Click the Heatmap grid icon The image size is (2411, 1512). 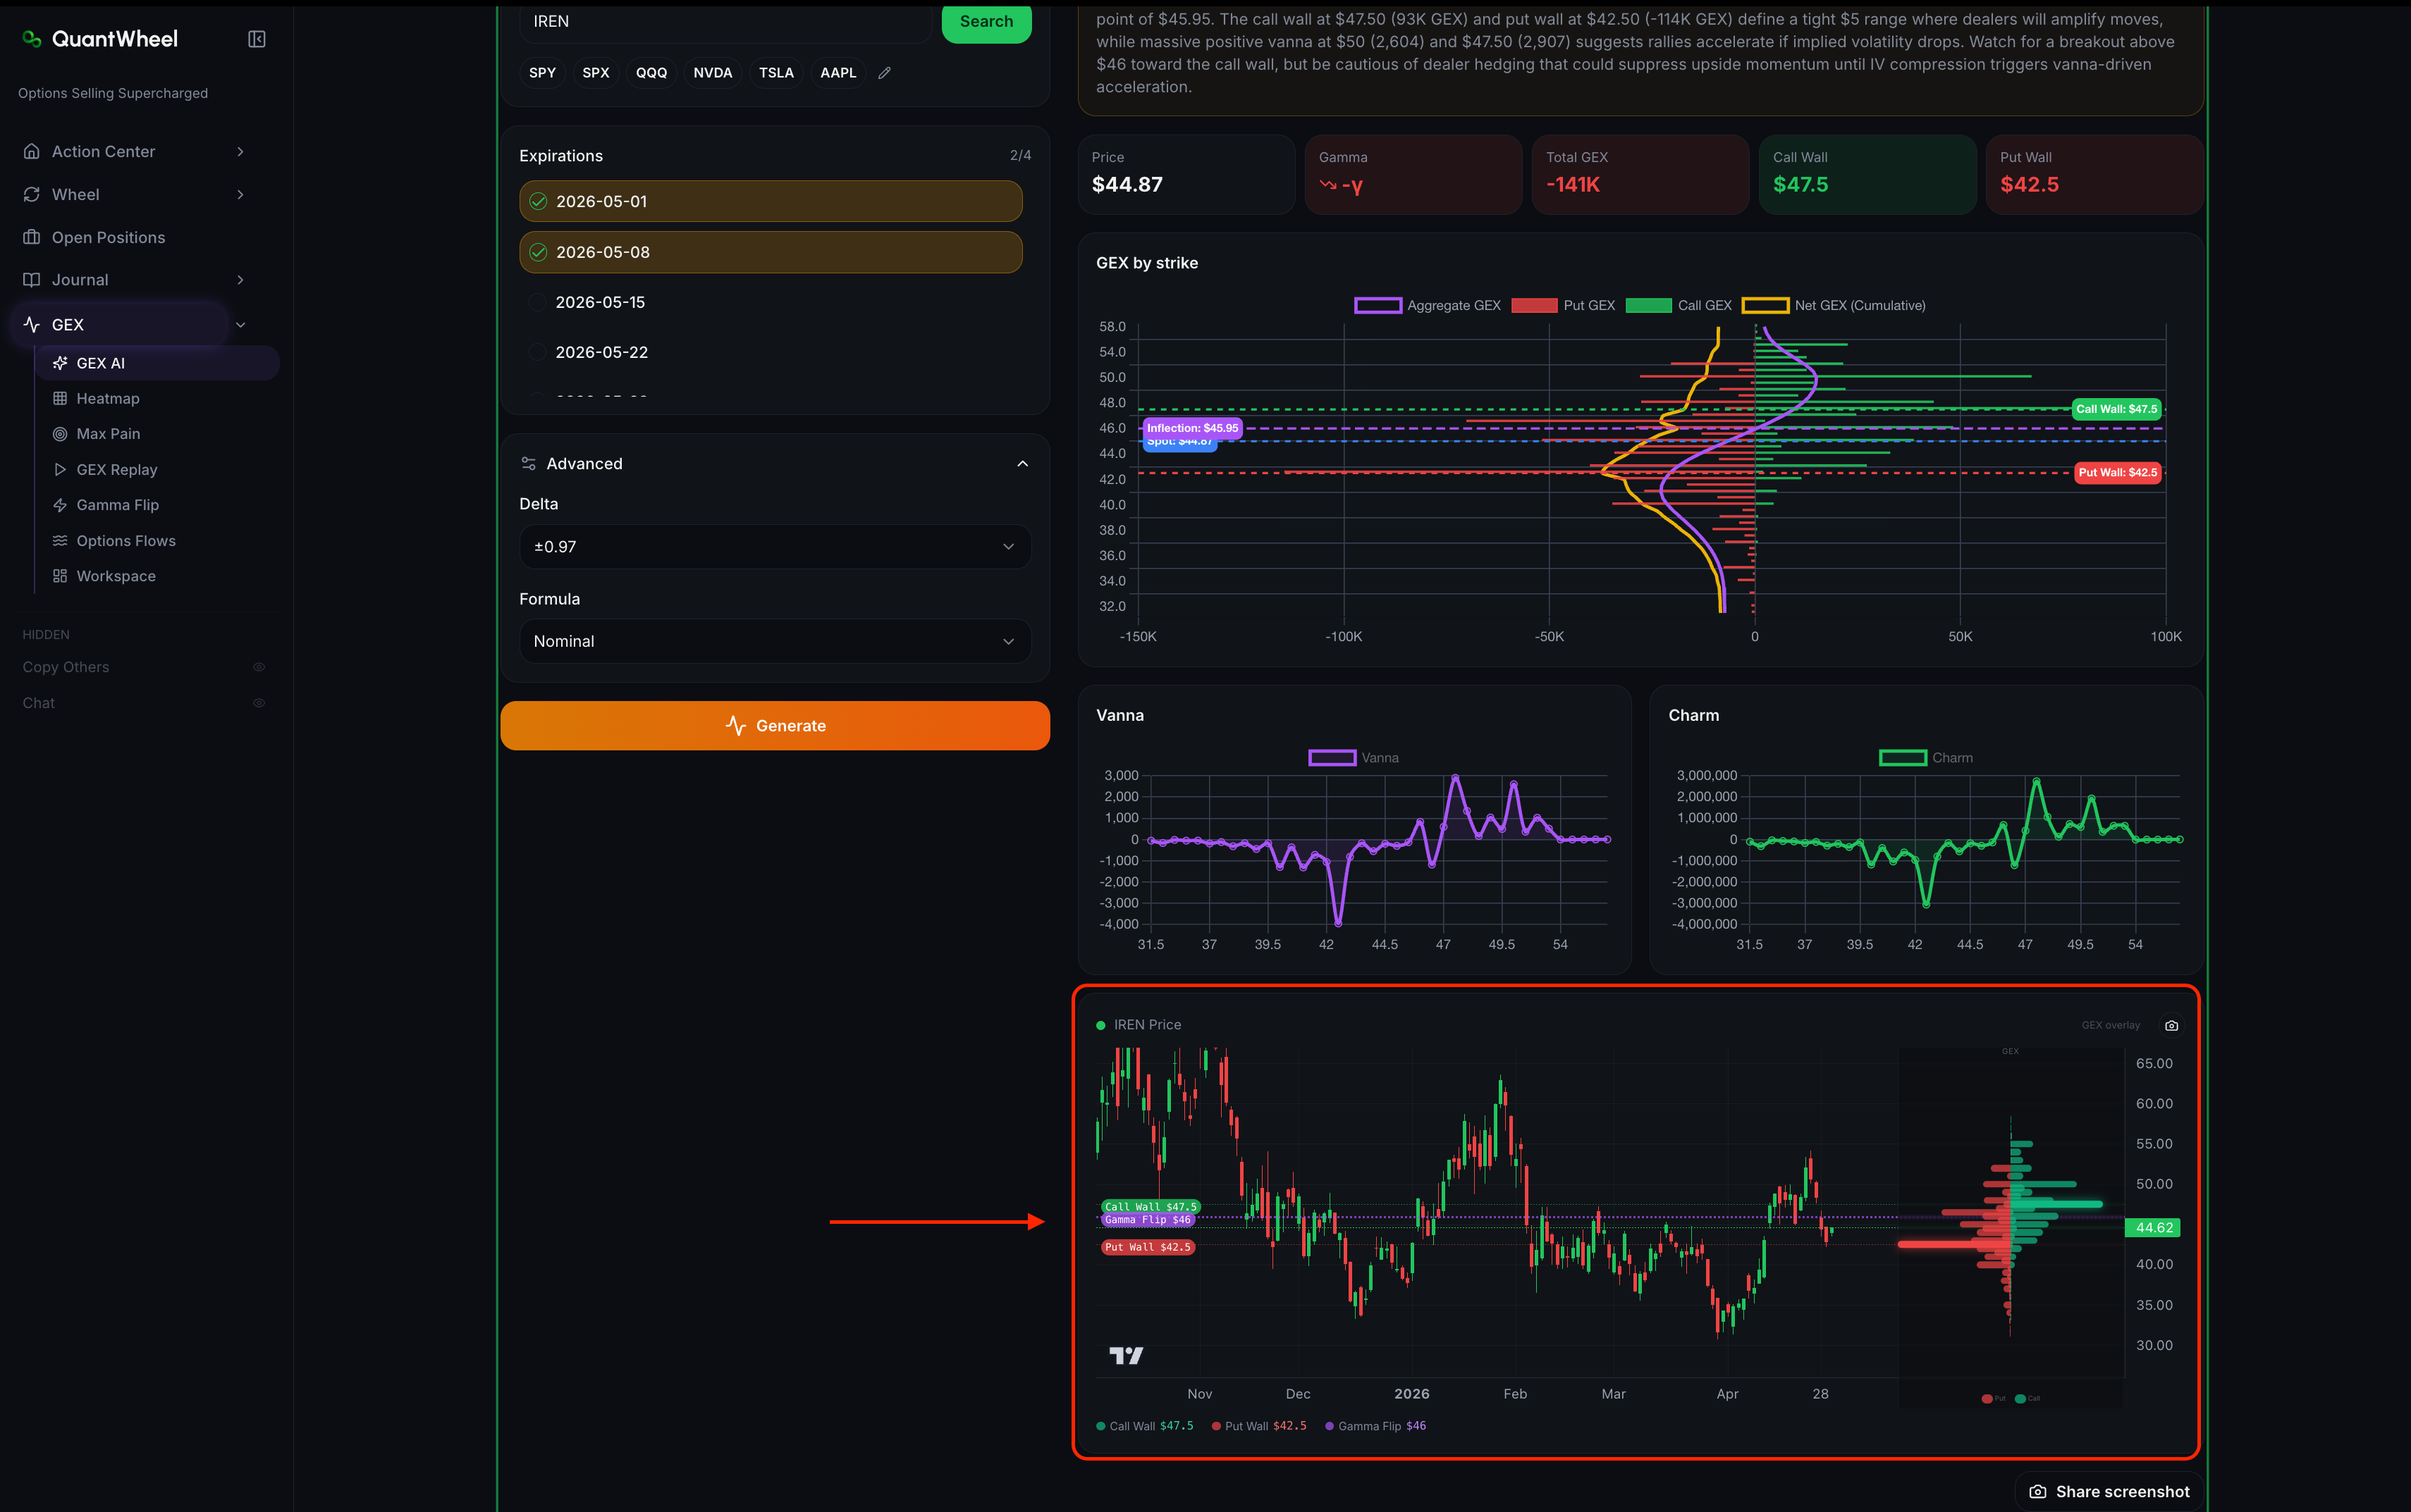pos(60,398)
